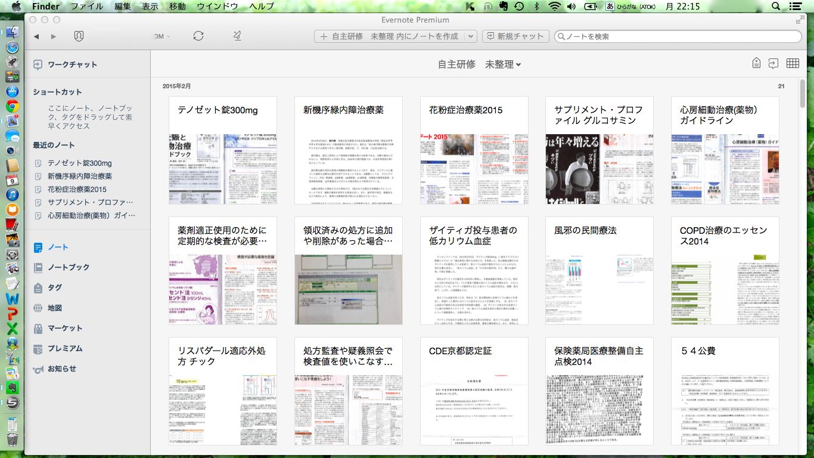
Task: Open the 花粉症治療薬2015 note card
Action: pyautogui.click(x=474, y=150)
